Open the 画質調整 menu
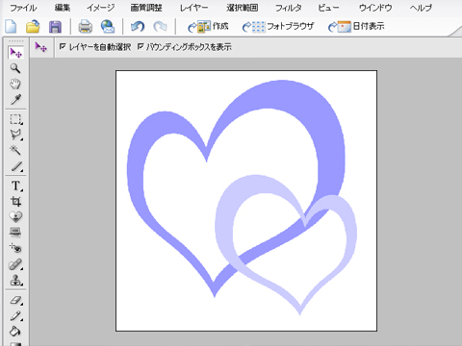Screen dimensions: 462x346 [146, 8]
